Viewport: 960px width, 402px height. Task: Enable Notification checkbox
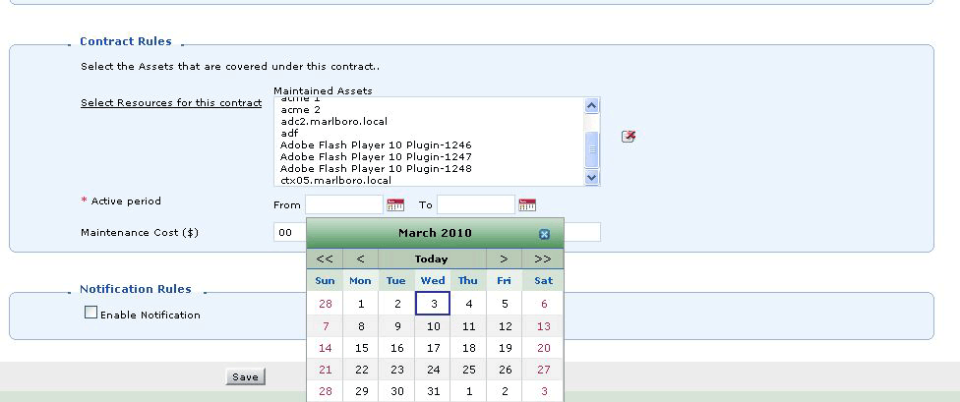click(x=90, y=312)
